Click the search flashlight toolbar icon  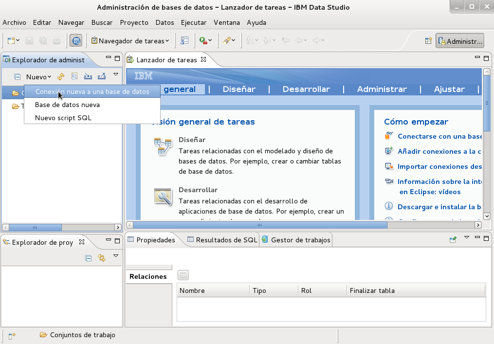coord(226,41)
